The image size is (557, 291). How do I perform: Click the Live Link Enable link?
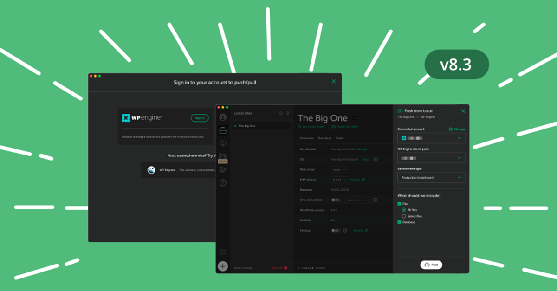click(321, 268)
